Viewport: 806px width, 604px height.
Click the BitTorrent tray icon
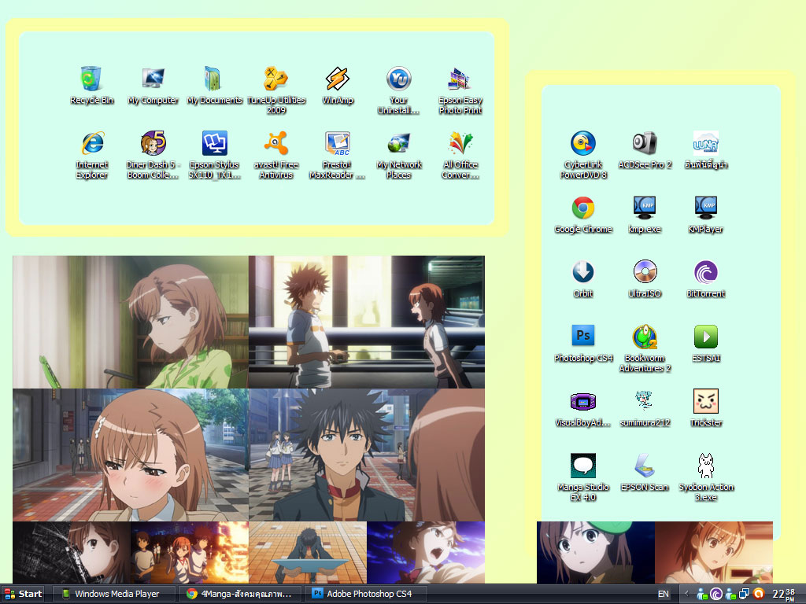click(716, 594)
